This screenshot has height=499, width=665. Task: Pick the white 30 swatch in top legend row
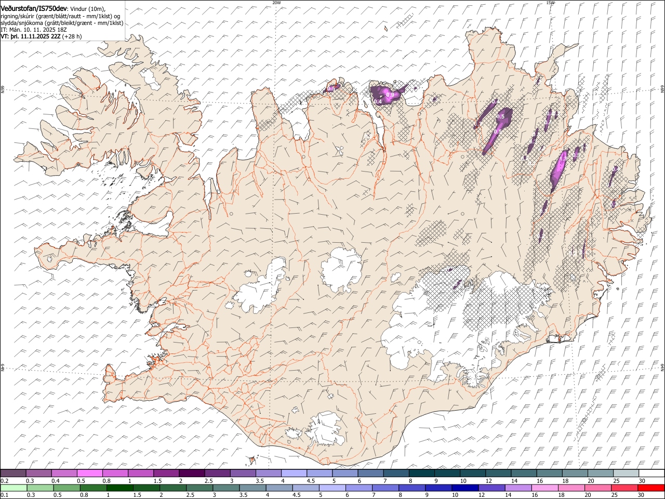[651, 473]
